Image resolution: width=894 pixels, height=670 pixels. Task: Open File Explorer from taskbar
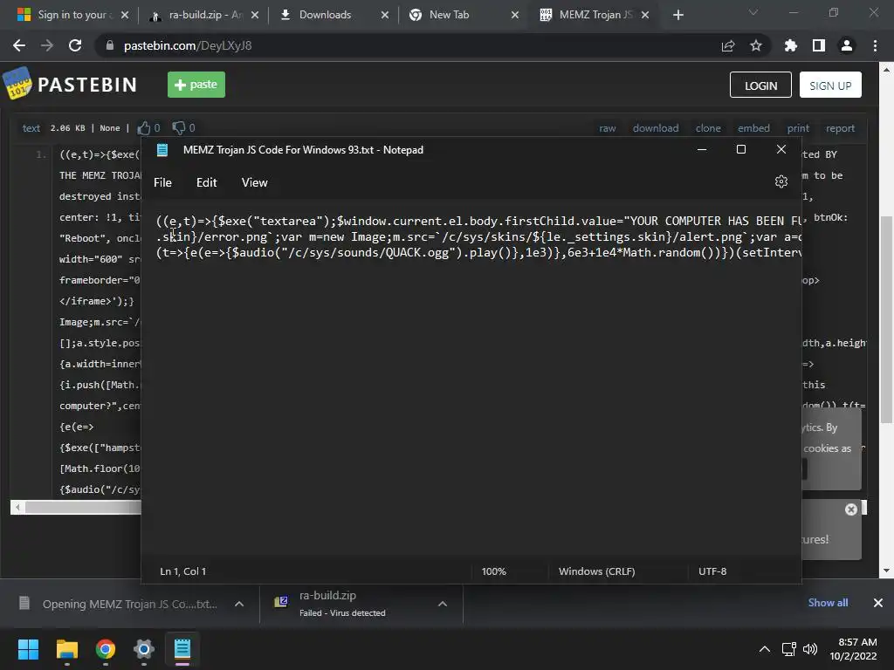coord(66,649)
